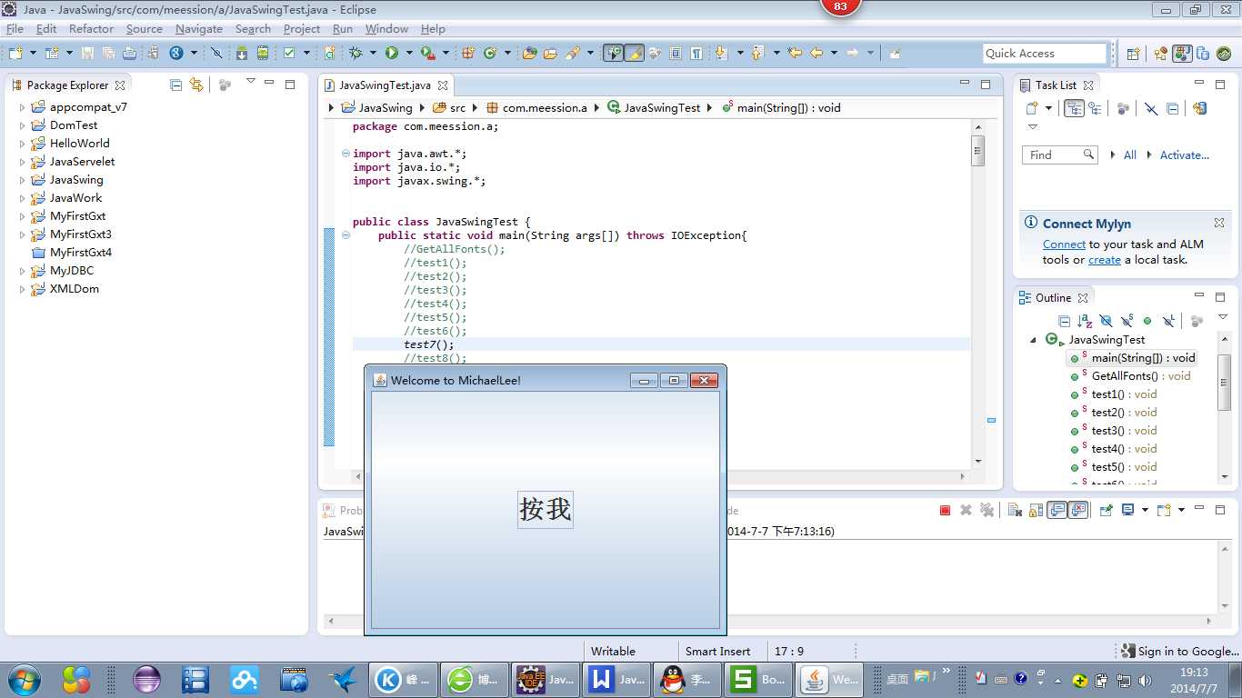Click the Open Type icon in toolbar
The image size is (1242, 698).
[529, 54]
